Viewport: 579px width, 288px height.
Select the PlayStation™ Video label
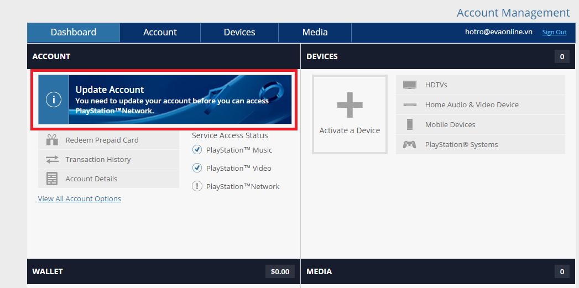[239, 169]
